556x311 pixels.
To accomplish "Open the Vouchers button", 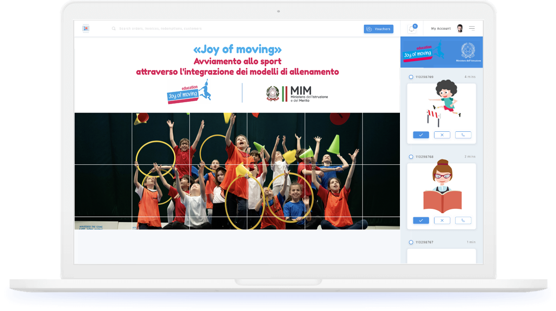I will [378, 29].
